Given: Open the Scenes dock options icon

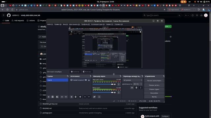Looking at the screenshot, I should click(68, 76).
